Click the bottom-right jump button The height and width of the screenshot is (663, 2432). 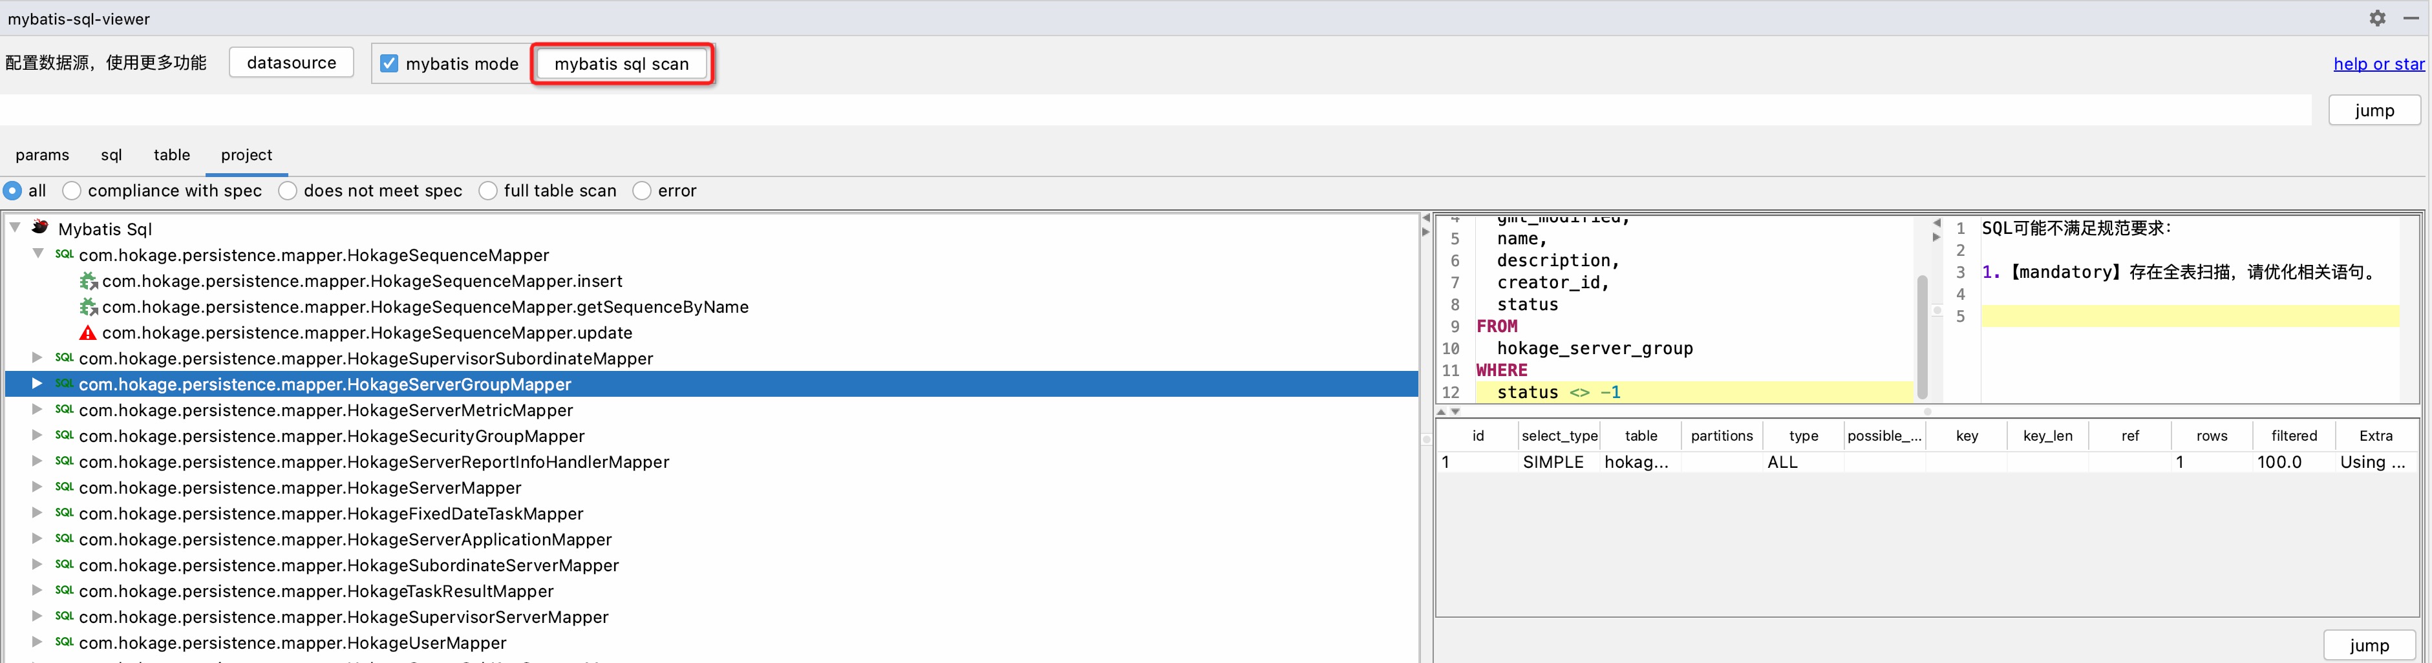click(2369, 645)
